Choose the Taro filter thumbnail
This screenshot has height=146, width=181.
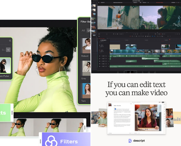[x=86, y=91]
